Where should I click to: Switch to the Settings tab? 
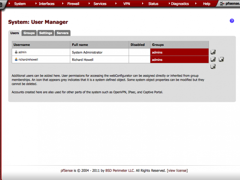tap(46, 33)
